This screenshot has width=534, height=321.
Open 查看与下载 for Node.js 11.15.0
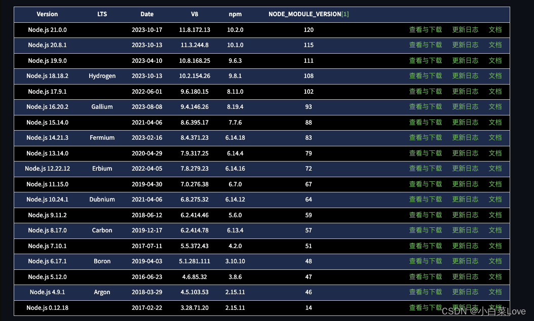pyautogui.click(x=426, y=184)
